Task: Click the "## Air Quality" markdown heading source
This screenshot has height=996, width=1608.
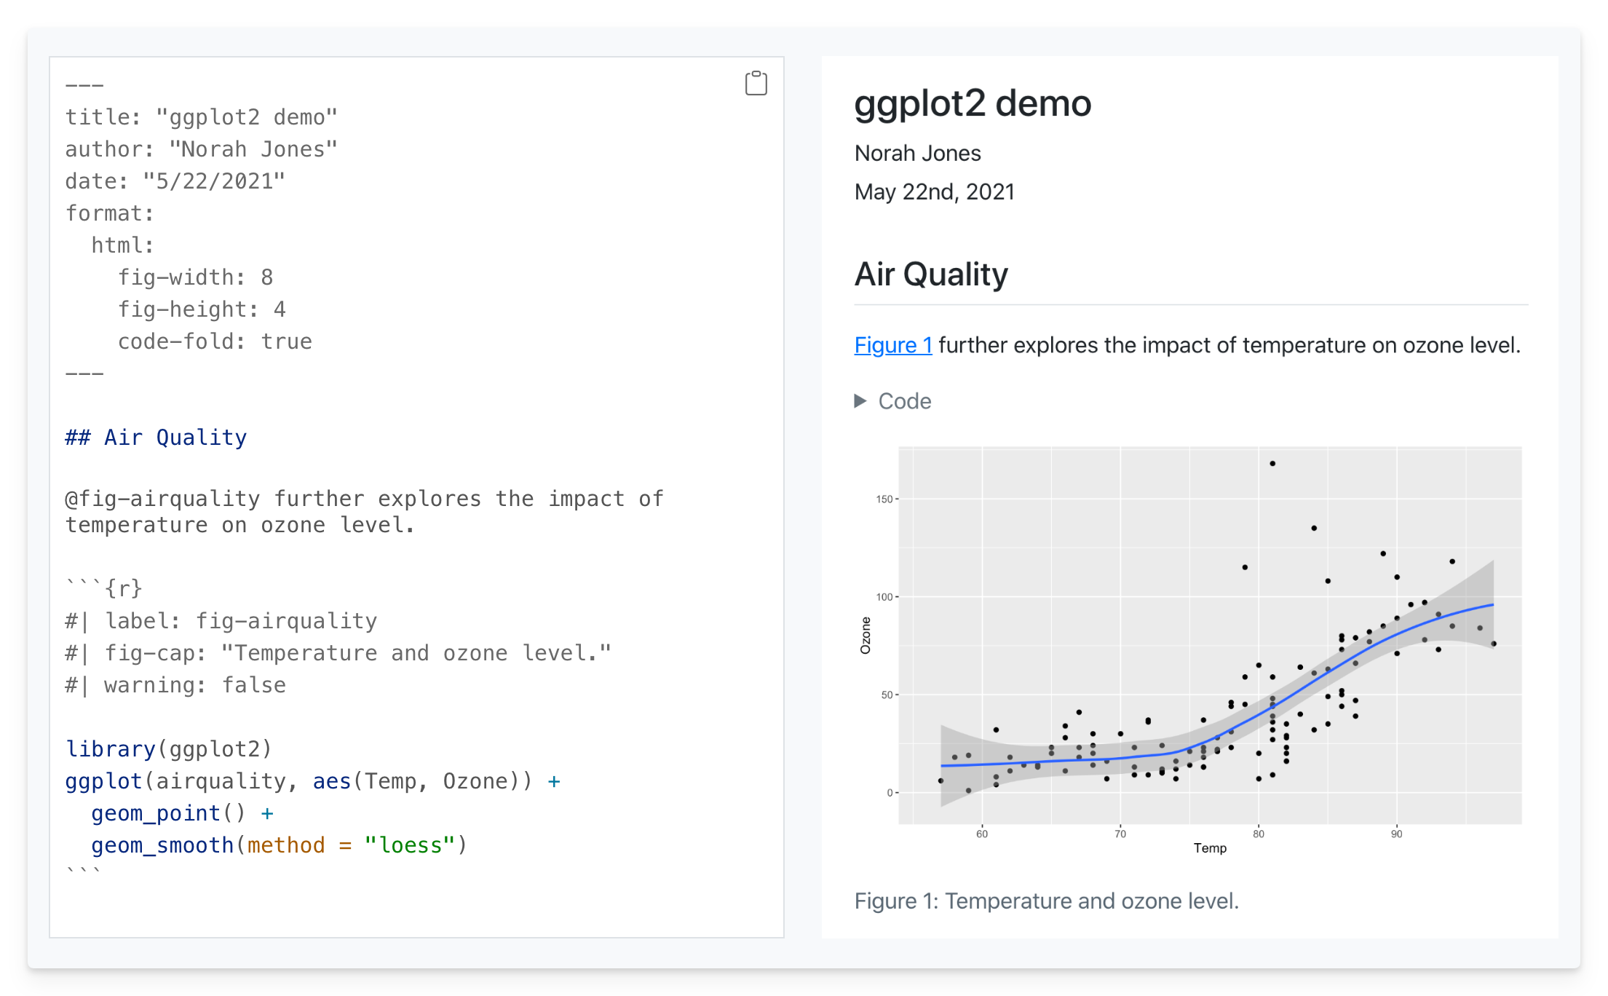Action: (x=156, y=438)
